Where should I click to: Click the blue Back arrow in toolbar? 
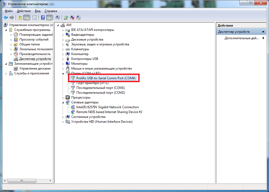5,18
